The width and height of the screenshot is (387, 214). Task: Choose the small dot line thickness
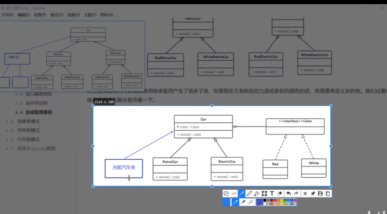click(x=226, y=202)
